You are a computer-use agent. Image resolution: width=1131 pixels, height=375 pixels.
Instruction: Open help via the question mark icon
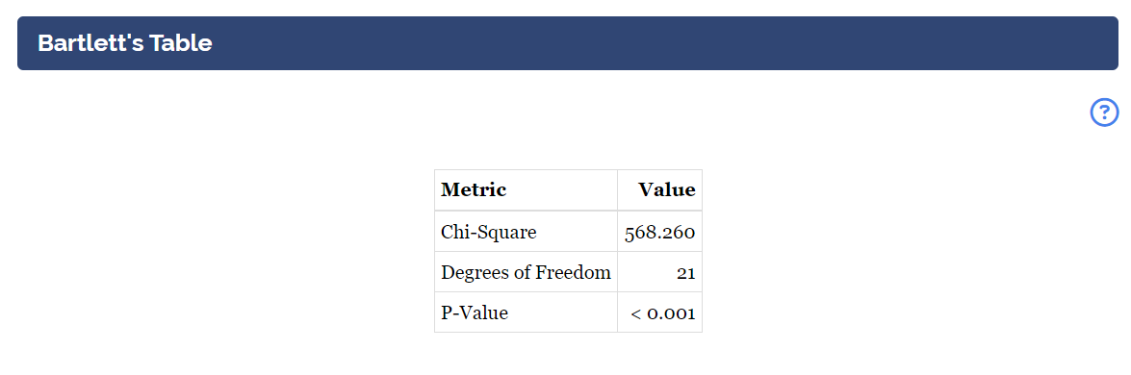(x=1104, y=112)
